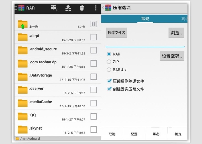Tap the 压缩选项 title text
The height and width of the screenshot is (144, 202).
click(x=122, y=8)
